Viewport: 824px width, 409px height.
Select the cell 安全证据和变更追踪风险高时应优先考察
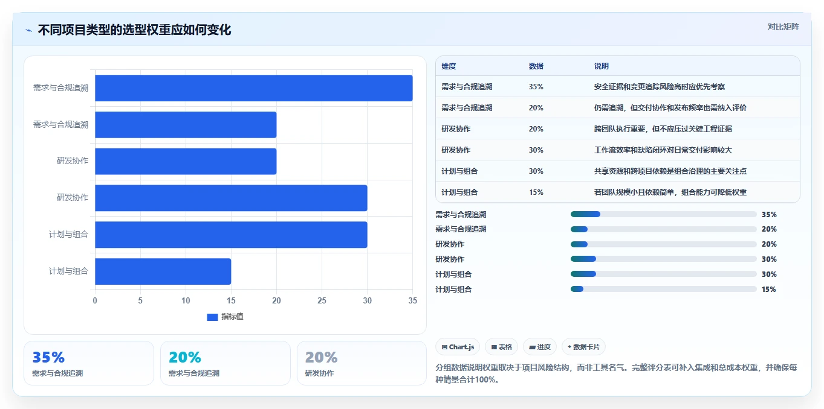pyautogui.click(x=660, y=87)
